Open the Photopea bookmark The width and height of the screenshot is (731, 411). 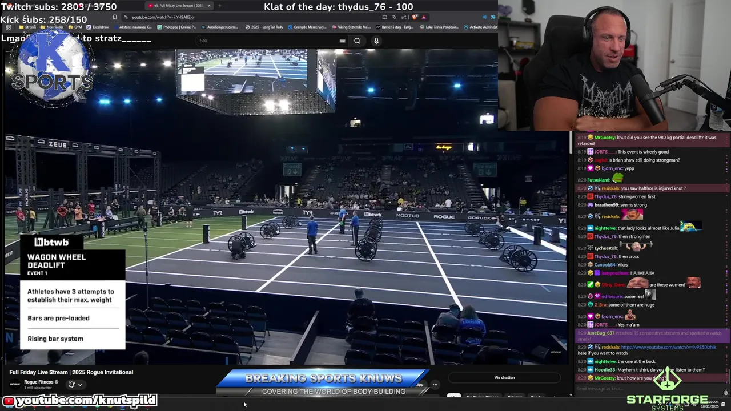[x=176, y=27]
